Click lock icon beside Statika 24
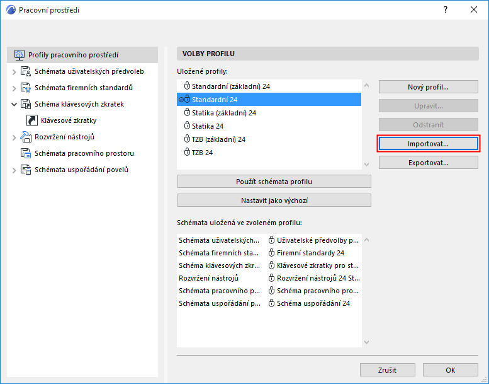 [187, 125]
